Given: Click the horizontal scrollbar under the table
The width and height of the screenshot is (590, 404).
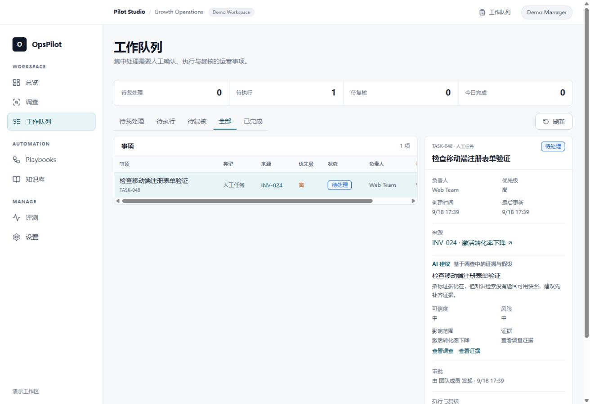Looking at the screenshot, I should click(247, 201).
